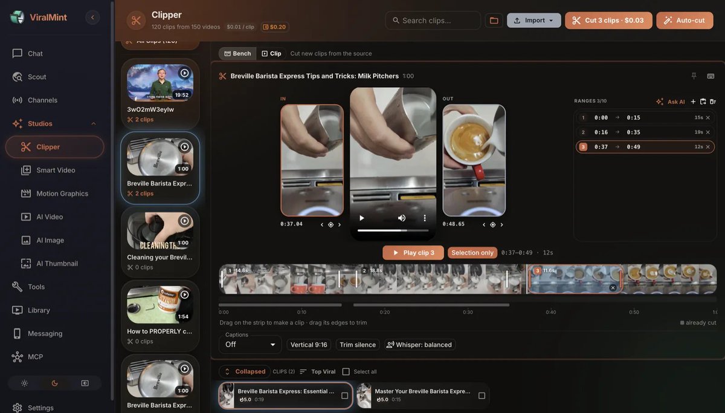Set OUT point to playhead using target icon
The height and width of the screenshot is (413, 725).
(x=492, y=224)
